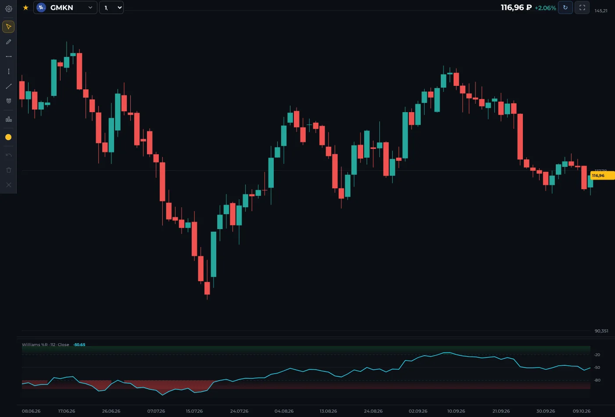This screenshot has width=615, height=417.
Task: Select the horizontal line tool
Action: (x=8, y=57)
